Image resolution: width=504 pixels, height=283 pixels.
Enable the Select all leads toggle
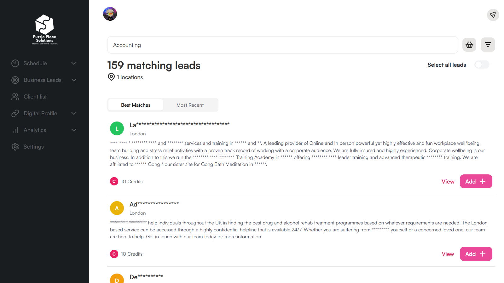click(x=482, y=65)
